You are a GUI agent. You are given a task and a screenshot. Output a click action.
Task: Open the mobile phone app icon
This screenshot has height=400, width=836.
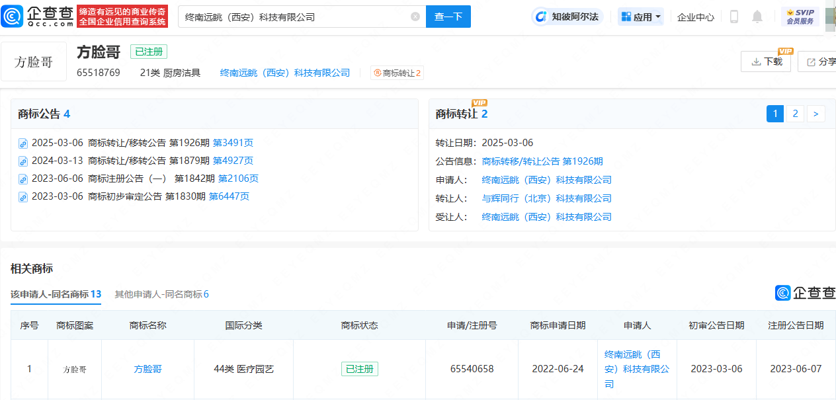click(734, 17)
